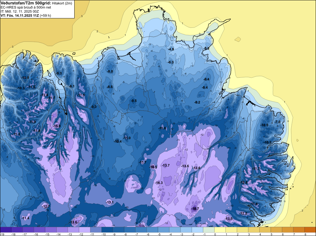Screen dimensions: 316x236
Task: Click the -13.5 temperature label
Action: tap(229, 219)
